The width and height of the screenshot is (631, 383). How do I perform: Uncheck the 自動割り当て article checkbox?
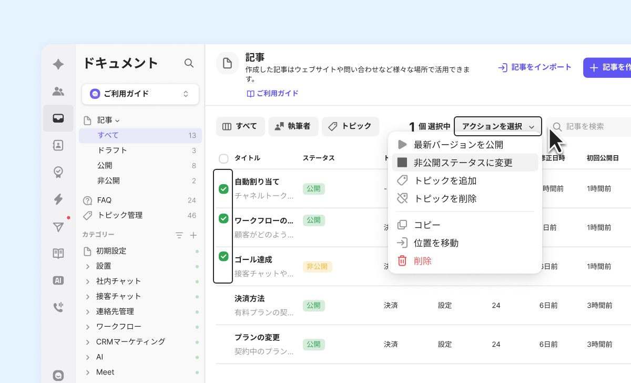[x=223, y=189]
